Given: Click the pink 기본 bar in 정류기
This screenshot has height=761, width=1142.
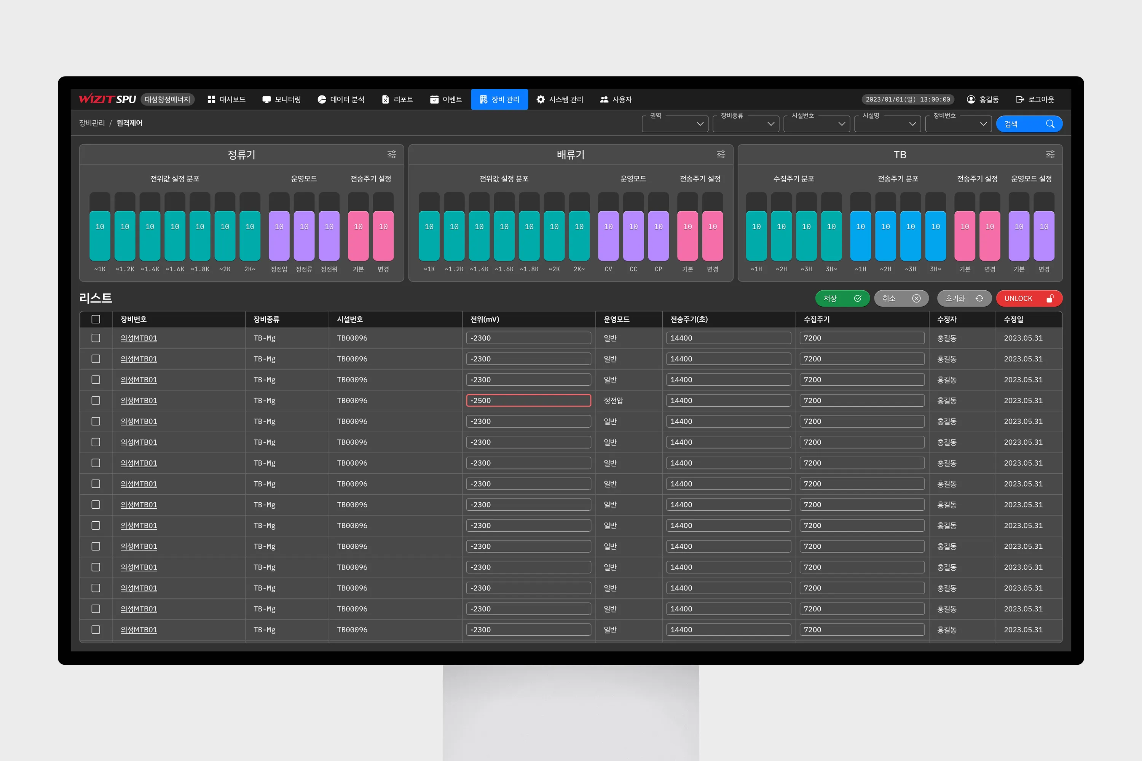Looking at the screenshot, I should point(358,236).
